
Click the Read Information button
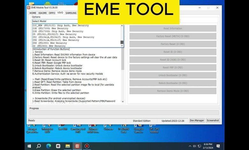[x=173, y=28]
